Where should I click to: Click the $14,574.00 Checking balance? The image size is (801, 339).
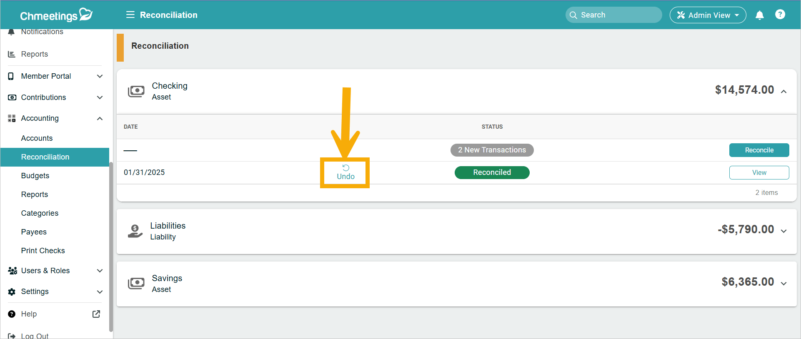click(x=744, y=90)
